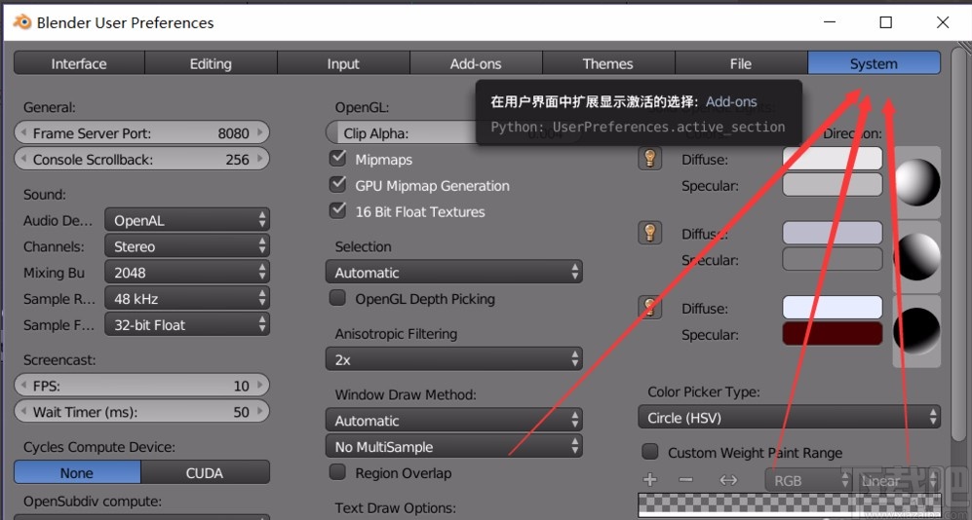The width and height of the screenshot is (972, 520).
Task: Toggle the first solid light lamp icon
Action: pos(649,159)
